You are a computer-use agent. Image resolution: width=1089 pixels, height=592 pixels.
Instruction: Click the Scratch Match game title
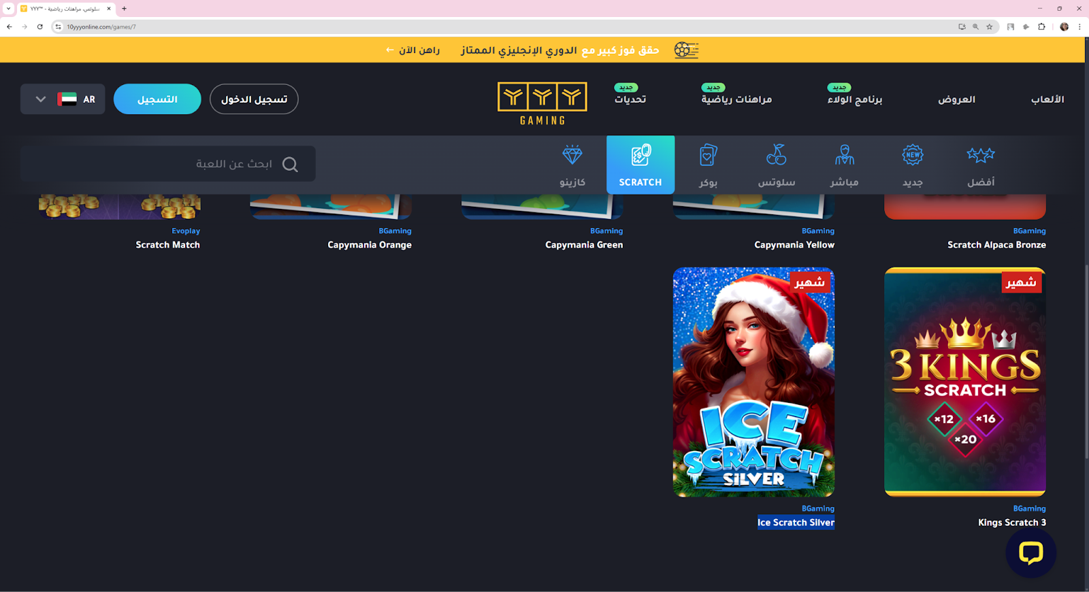point(167,245)
